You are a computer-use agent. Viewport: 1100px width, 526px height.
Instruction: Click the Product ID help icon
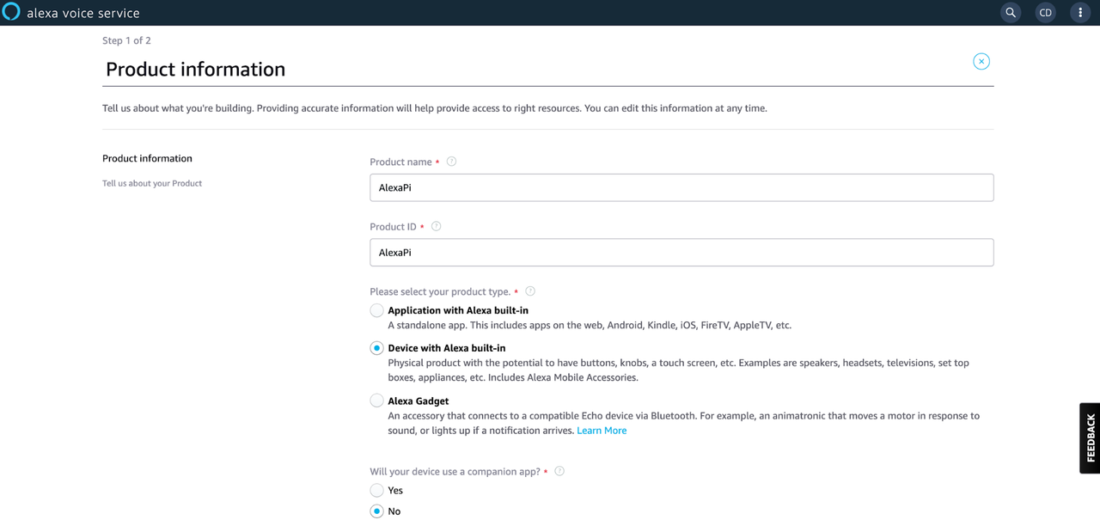pos(436,226)
